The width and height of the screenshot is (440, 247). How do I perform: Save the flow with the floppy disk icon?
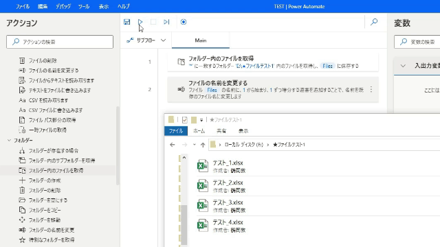click(x=126, y=22)
